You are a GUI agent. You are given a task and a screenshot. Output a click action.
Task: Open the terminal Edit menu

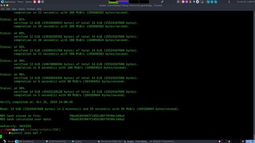(x=8, y=9)
